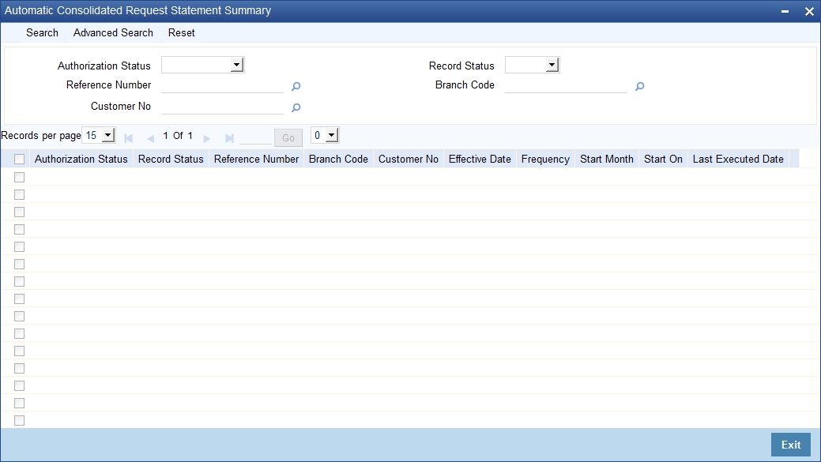
Task: Open Branch Code lookup search icon
Action: pyautogui.click(x=639, y=86)
